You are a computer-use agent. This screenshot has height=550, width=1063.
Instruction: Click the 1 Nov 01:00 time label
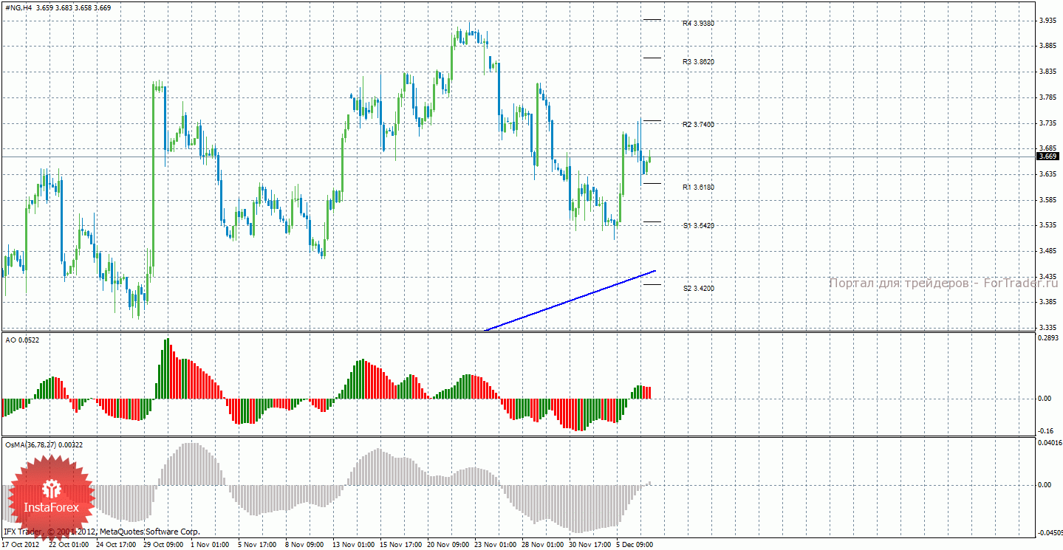(x=209, y=544)
